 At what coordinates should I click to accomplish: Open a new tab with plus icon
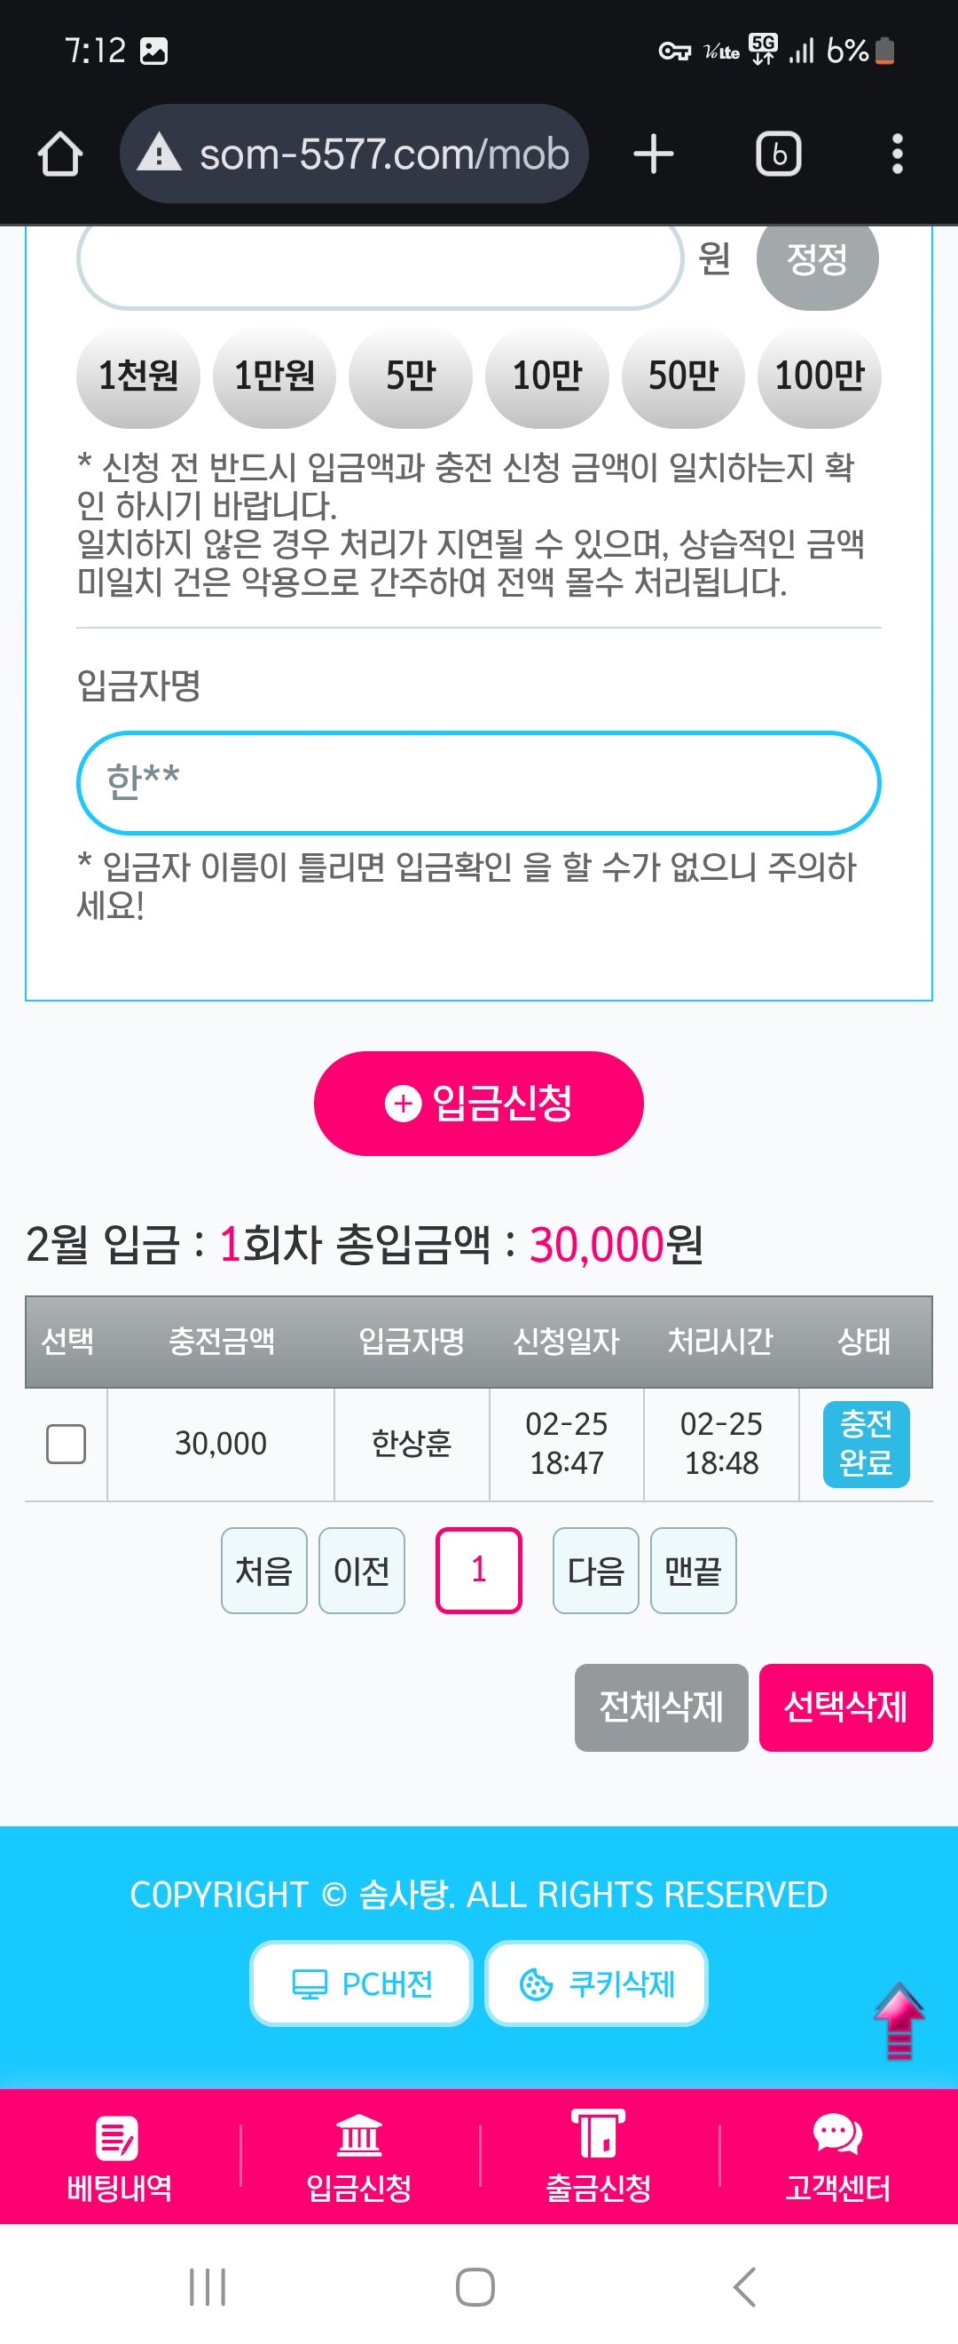[654, 154]
